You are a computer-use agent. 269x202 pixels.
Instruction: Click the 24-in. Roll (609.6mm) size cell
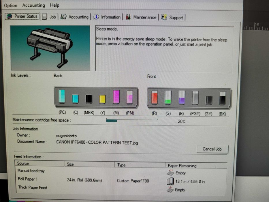pos(84,180)
